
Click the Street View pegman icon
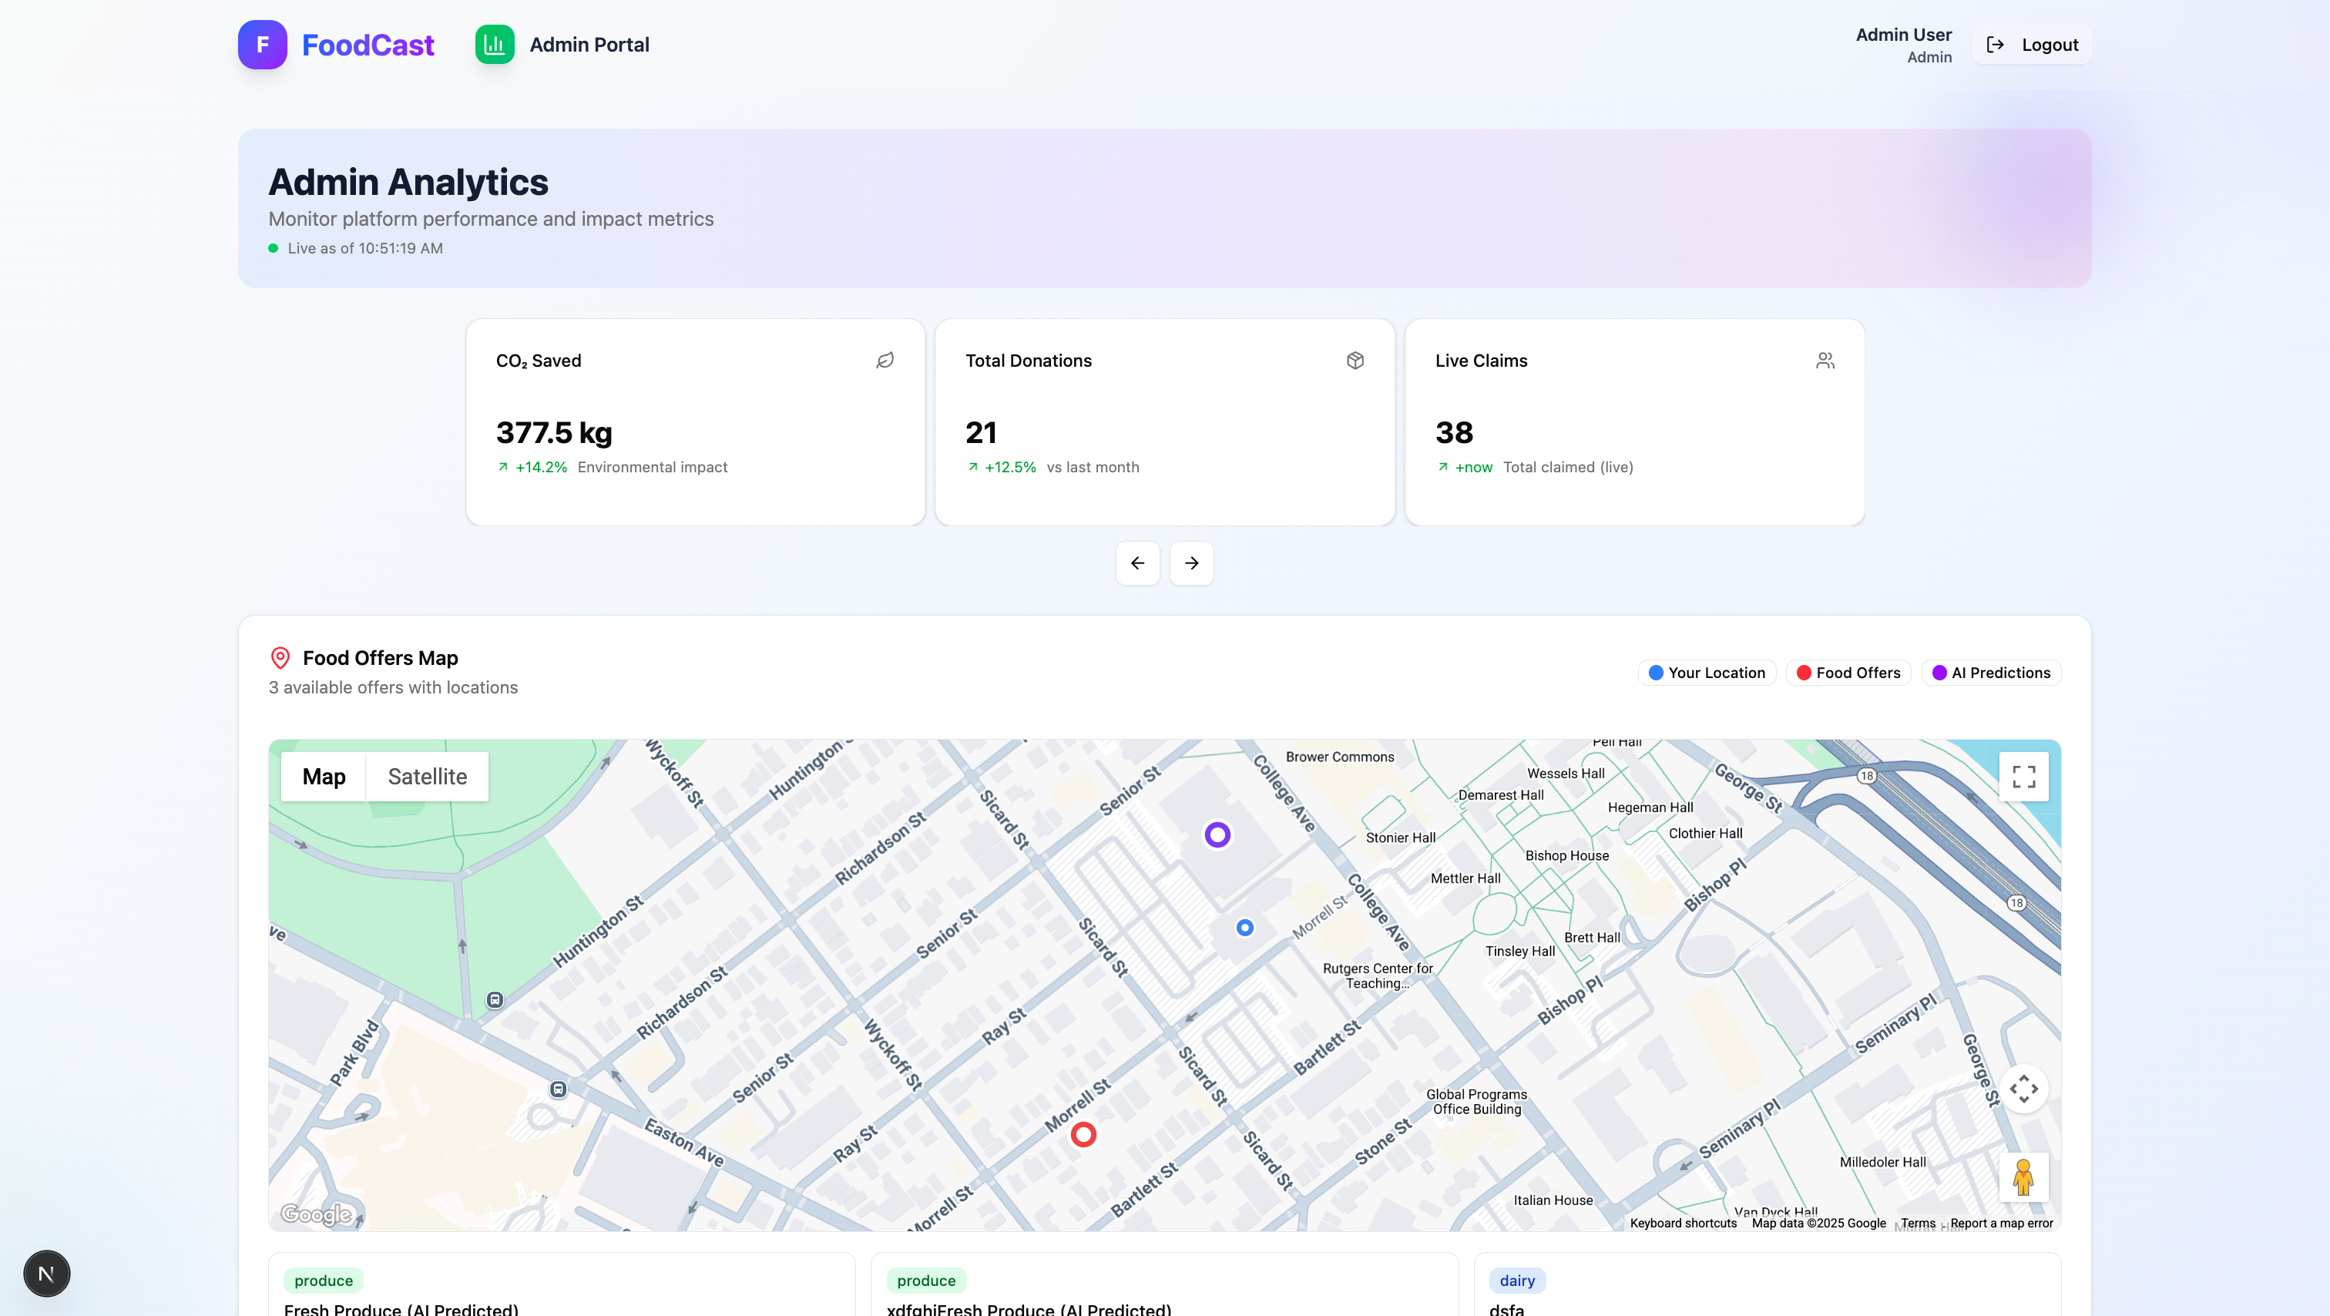coord(2023,1177)
